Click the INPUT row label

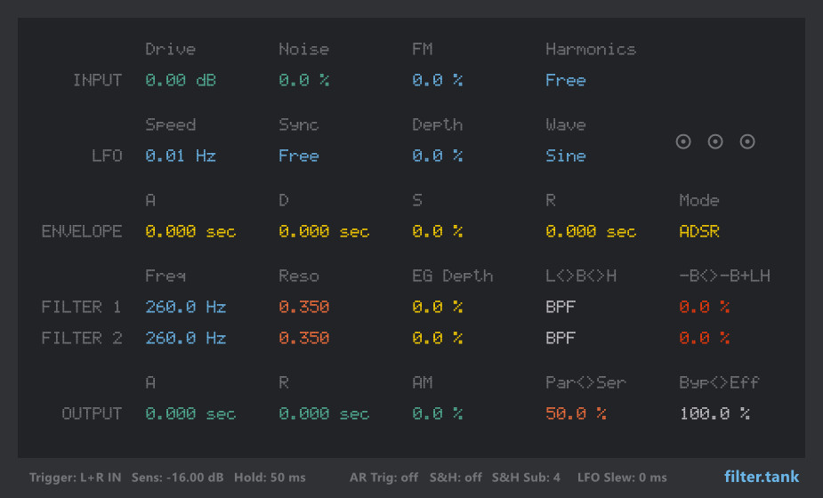pos(97,80)
